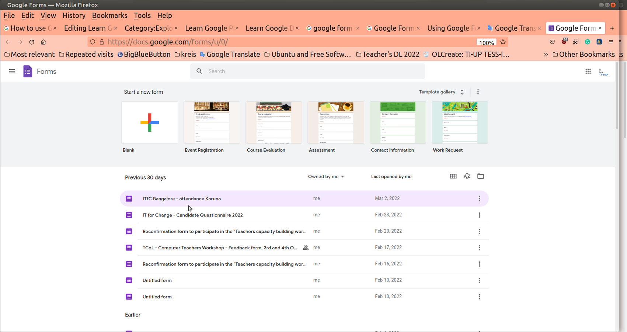Open three-dot menu for Untitled form
Viewport: 627px width, 332px height.
pyautogui.click(x=479, y=280)
